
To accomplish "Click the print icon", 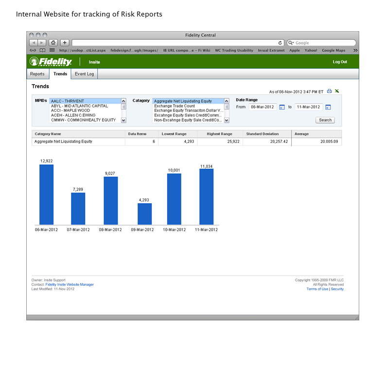I will tap(329, 91).
